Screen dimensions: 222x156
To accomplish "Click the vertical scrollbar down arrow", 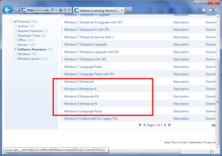I will tap(218, 147).
